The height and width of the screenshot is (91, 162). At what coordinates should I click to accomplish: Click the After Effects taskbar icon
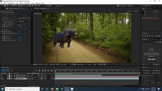[67, 89]
